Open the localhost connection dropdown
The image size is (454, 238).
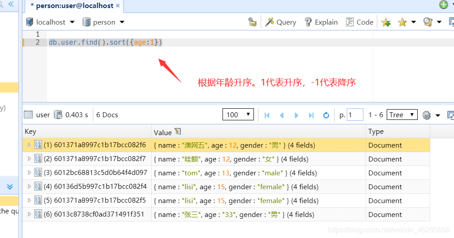[x=72, y=22]
